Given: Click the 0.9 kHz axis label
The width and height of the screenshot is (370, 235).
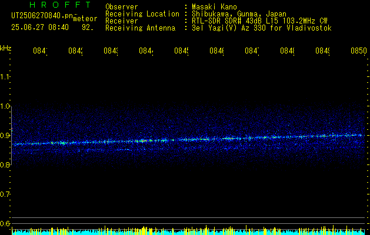Looking at the screenshot, I should [x=5, y=136].
